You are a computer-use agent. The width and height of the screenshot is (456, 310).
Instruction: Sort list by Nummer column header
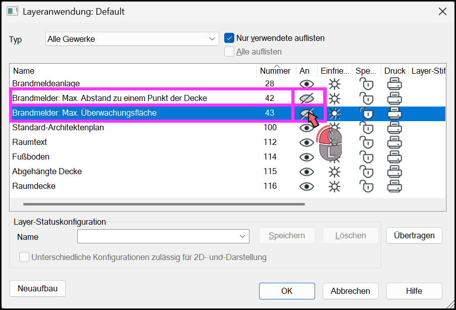click(x=275, y=71)
